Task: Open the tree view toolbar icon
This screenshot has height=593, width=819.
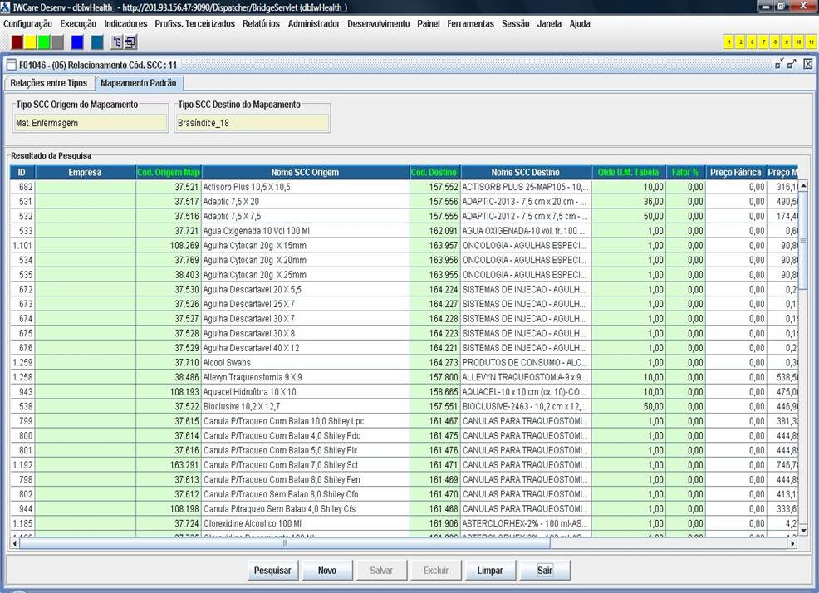Action: click(117, 42)
